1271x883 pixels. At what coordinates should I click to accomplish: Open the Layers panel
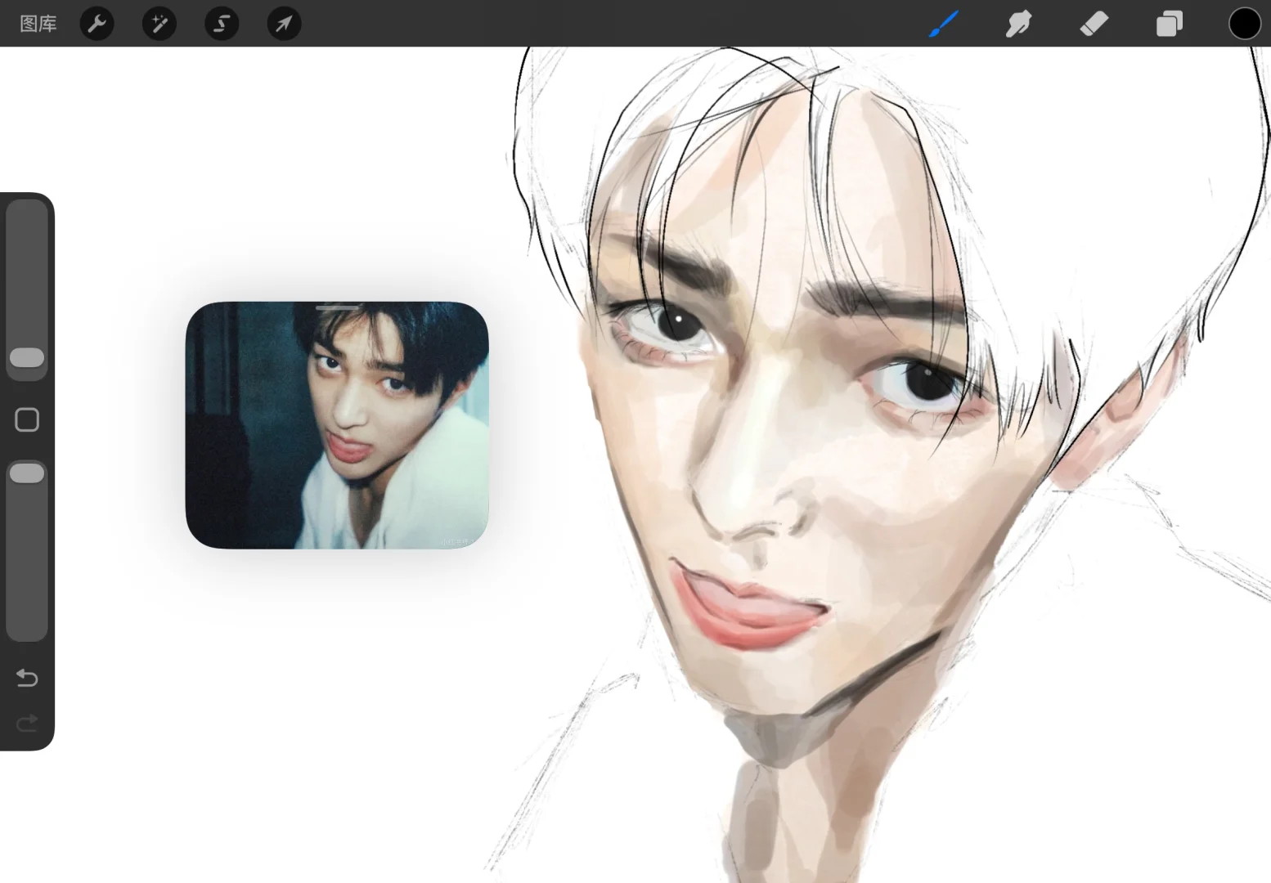click(1170, 24)
